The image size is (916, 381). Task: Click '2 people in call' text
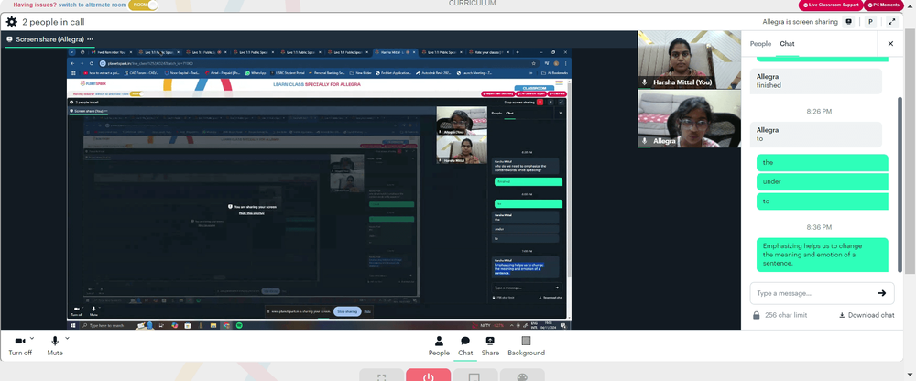pyautogui.click(x=53, y=22)
